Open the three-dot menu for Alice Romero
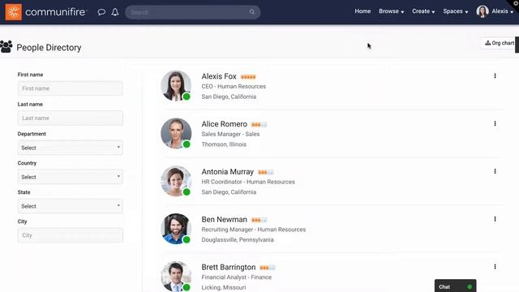519x292 pixels. pos(495,123)
